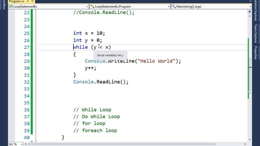Switch to the Program.cs document tab
This screenshot has width=260, height=146.
(x=16, y=1)
